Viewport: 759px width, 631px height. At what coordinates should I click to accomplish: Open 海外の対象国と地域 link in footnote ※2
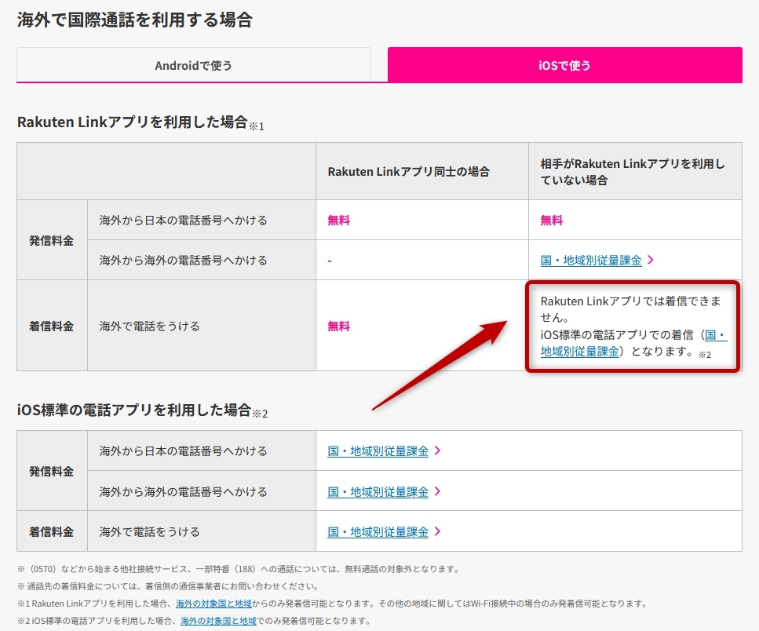pos(218,621)
